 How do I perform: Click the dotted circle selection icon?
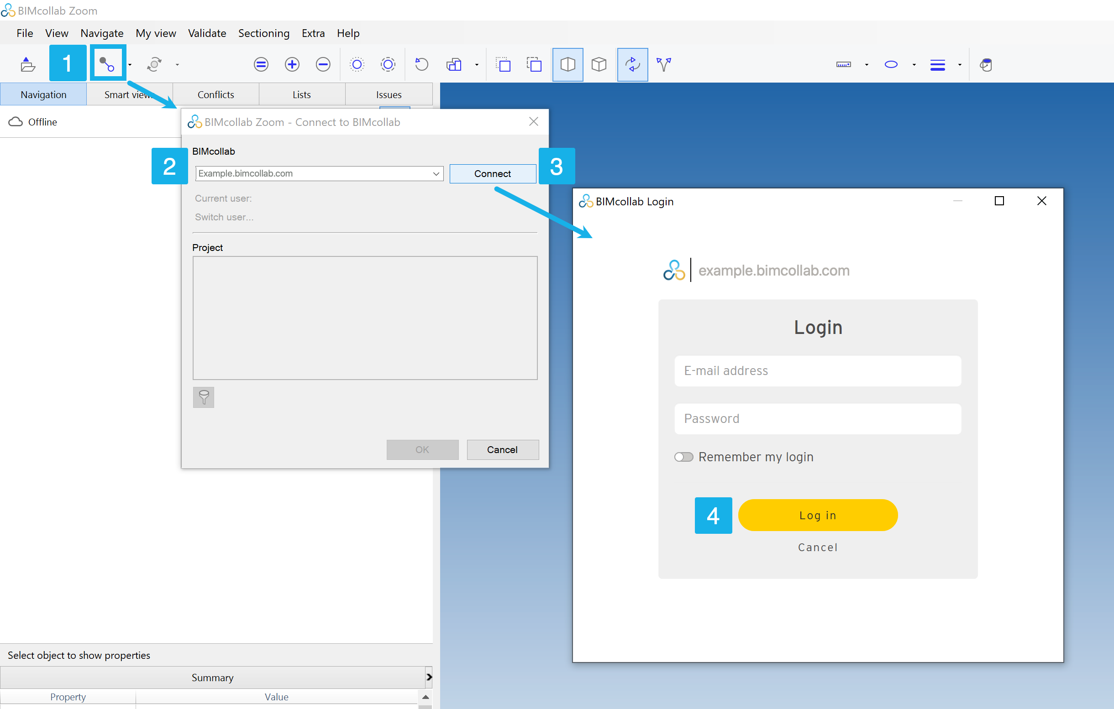coord(357,65)
